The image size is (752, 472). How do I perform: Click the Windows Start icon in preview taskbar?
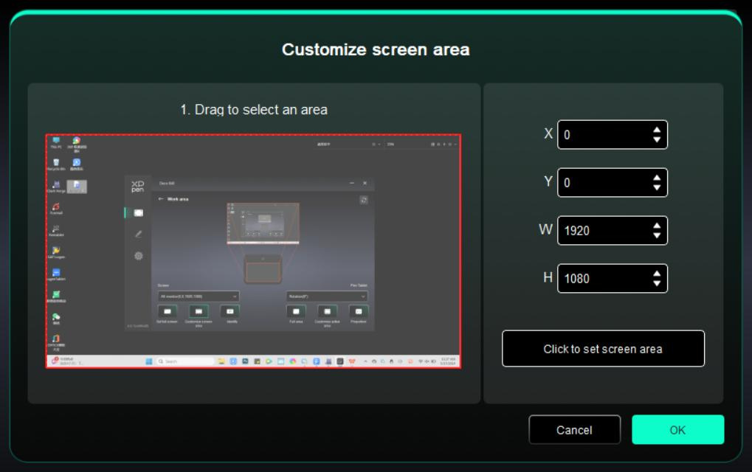pyautogui.click(x=148, y=361)
